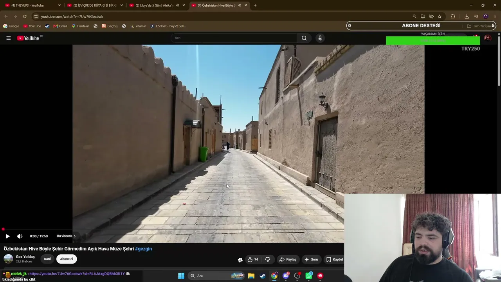The image size is (501, 282).
Task: Open the Geçmiş bookmark
Action: pyautogui.click(x=110, y=26)
